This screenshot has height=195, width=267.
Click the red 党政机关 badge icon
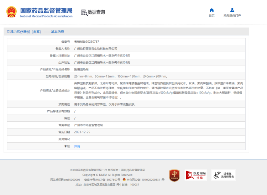[x=174, y=175]
